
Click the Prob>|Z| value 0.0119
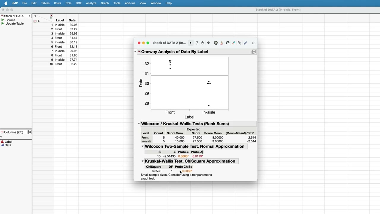(198, 156)
